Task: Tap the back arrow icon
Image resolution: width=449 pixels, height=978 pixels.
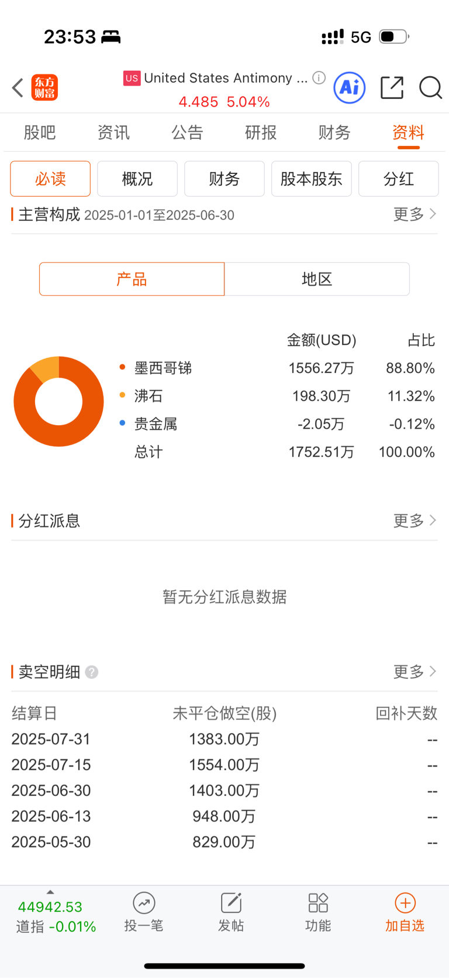Action: tap(18, 88)
